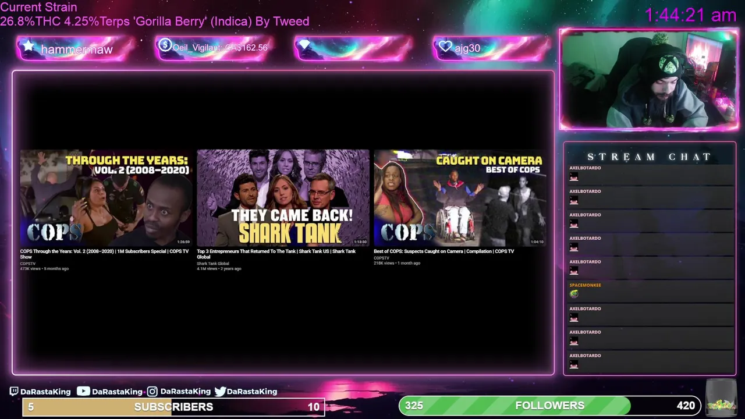Click the 1:26:59 duration badge

coord(183,242)
